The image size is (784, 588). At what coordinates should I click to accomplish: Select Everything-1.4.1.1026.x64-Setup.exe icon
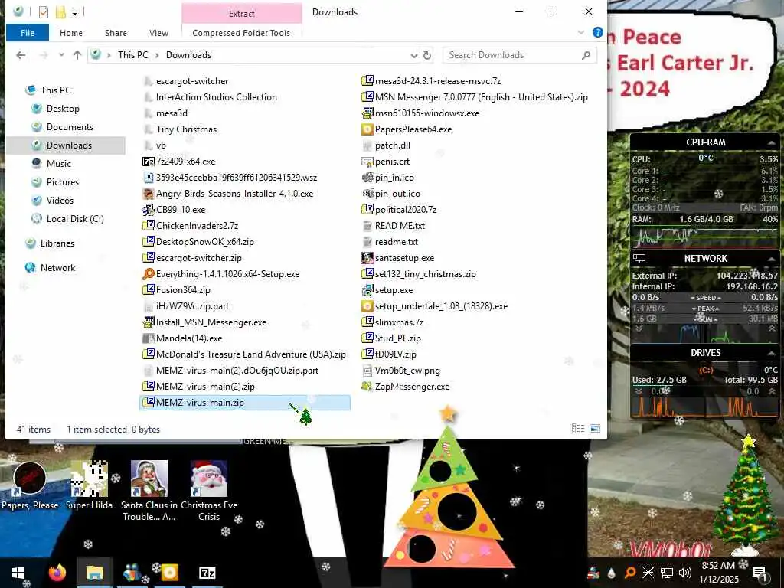point(149,274)
